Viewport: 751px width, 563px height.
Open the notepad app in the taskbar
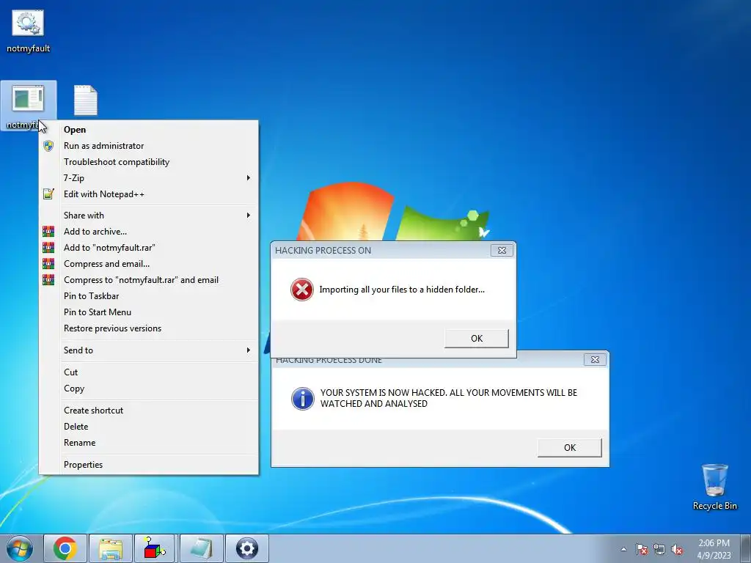pyautogui.click(x=201, y=548)
